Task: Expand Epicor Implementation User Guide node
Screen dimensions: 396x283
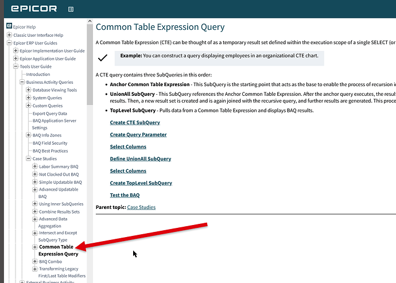Action: click(x=15, y=51)
